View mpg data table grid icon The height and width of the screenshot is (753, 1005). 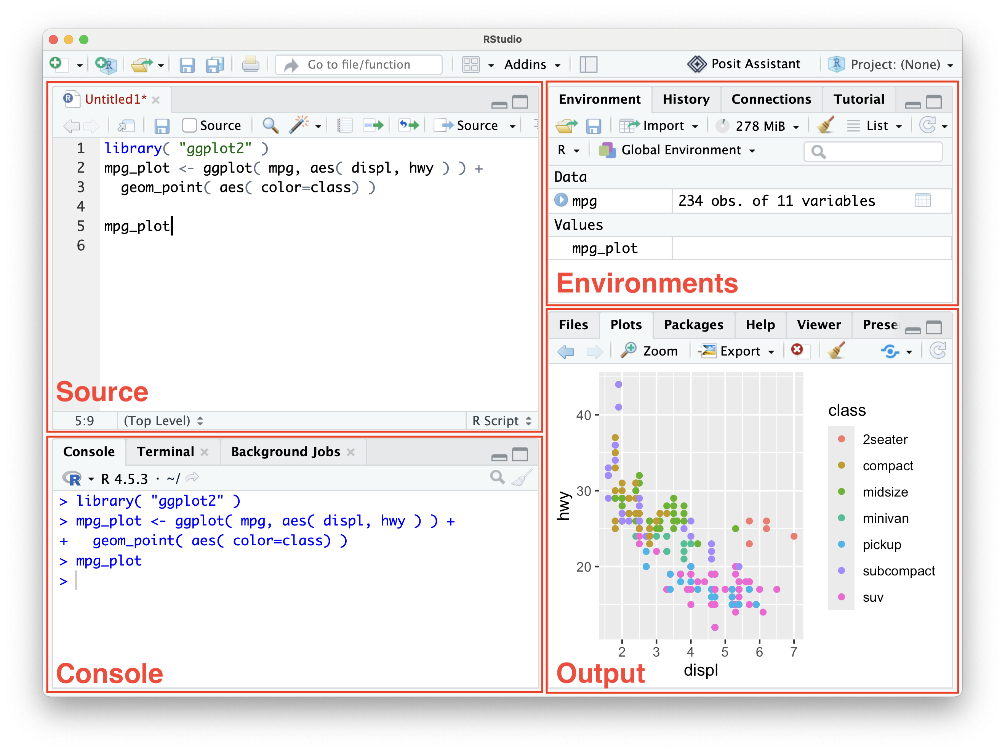(x=922, y=200)
